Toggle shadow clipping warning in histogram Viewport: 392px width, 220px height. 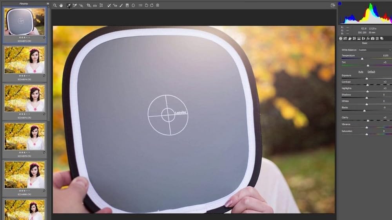[339, 4]
